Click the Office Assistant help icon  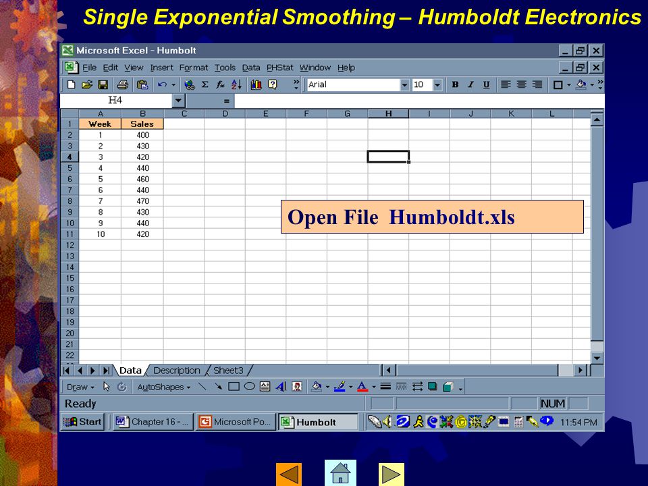(272, 85)
